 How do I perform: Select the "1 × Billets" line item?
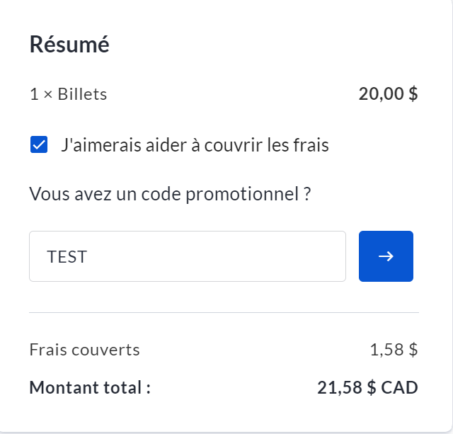68,94
